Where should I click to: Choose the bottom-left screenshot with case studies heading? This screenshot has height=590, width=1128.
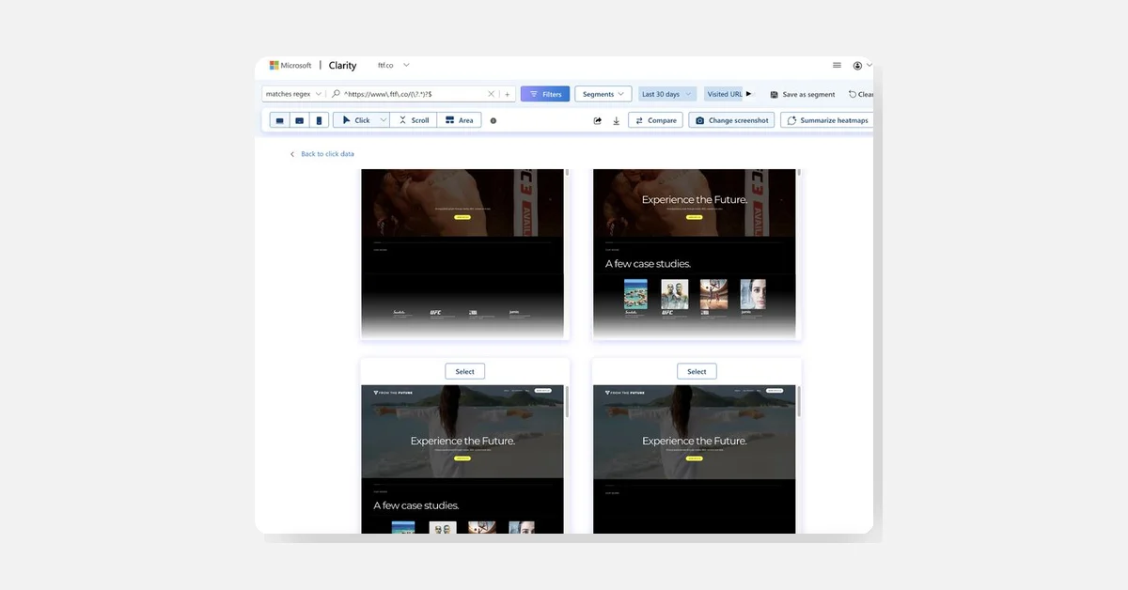pos(462,459)
